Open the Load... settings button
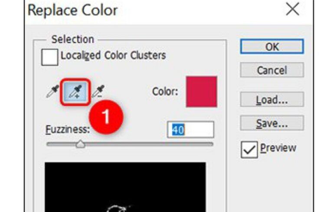 [x=272, y=100]
